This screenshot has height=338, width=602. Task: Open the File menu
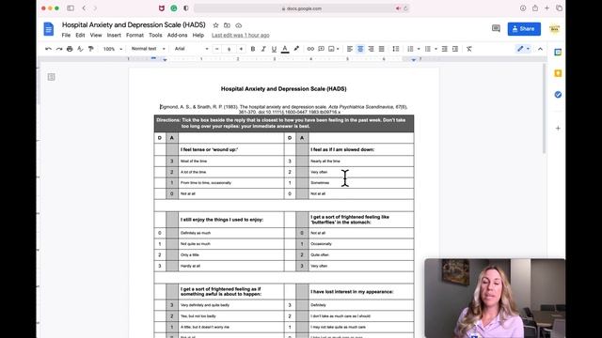pos(66,36)
